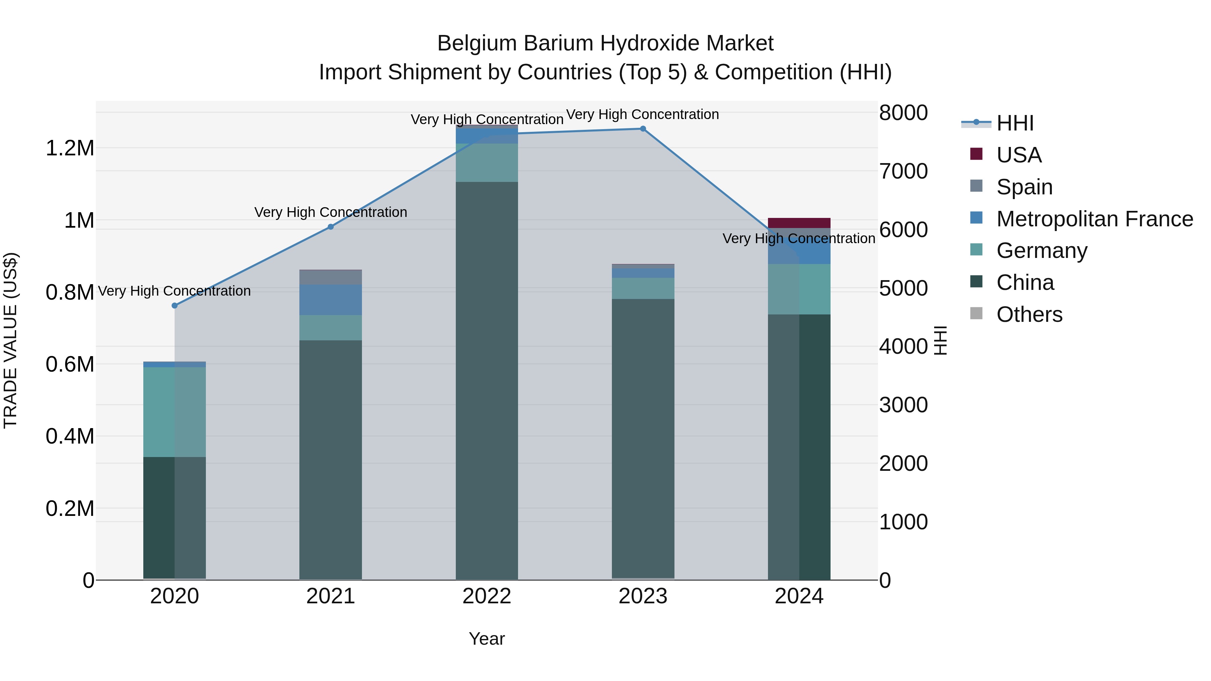Viewport: 1211px width, 681px height.
Task: Click the HHI line marker icon in legend
Action: coord(977,122)
